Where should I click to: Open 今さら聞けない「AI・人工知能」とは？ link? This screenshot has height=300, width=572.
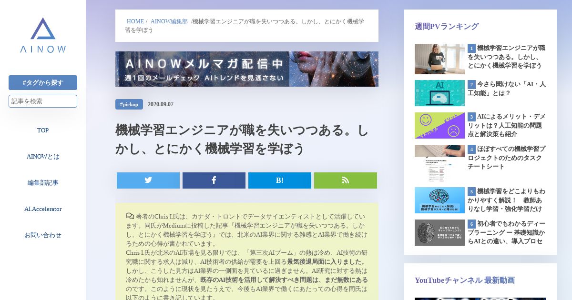pos(507,89)
